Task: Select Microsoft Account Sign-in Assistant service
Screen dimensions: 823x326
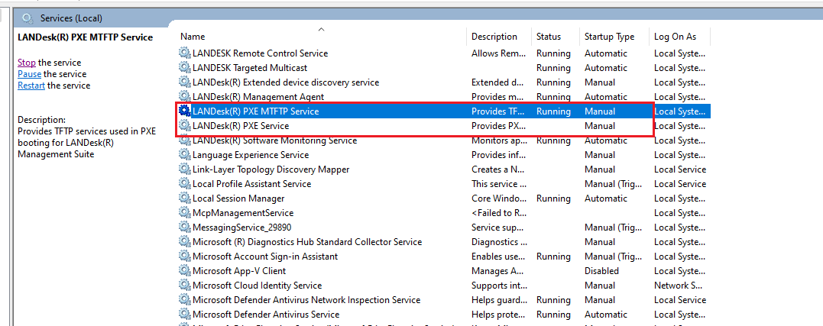Action: point(264,257)
